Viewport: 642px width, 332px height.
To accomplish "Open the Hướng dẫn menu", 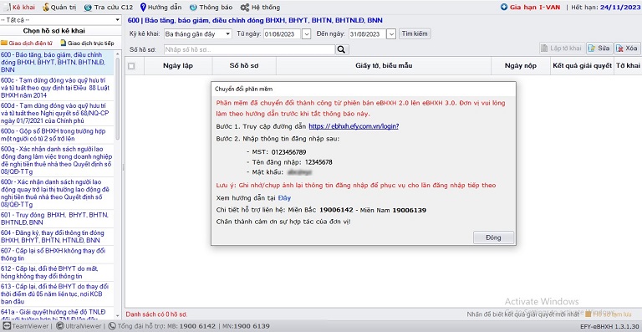I will (x=161, y=7).
